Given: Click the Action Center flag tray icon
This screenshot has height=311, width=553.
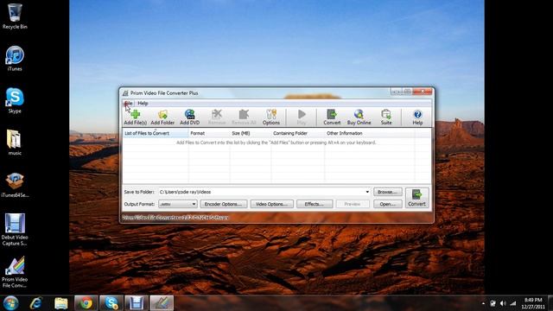Looking at the screenshot, I should tap(493, 303).
